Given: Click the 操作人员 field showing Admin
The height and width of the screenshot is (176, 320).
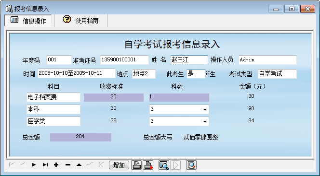Looking at the screenshot, I should (x=267, y=60).
